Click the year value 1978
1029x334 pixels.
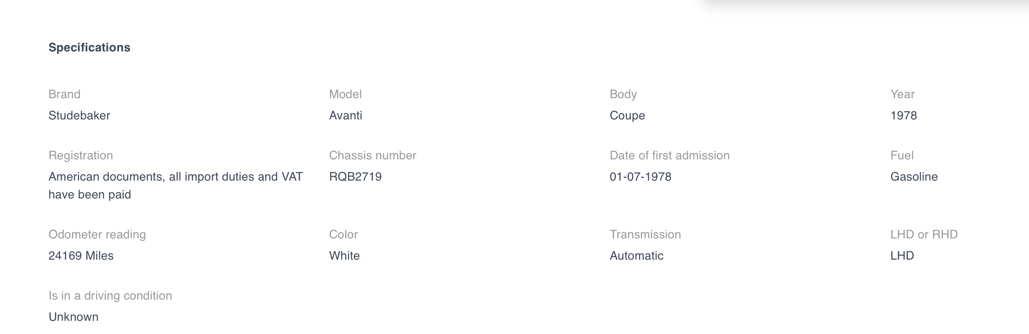904,116
